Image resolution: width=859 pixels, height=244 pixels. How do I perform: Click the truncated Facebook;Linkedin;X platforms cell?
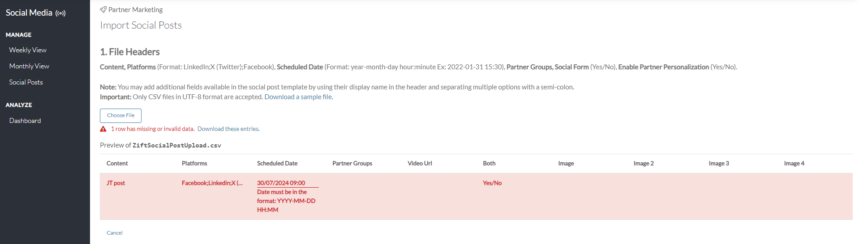[x=212, y=183]
